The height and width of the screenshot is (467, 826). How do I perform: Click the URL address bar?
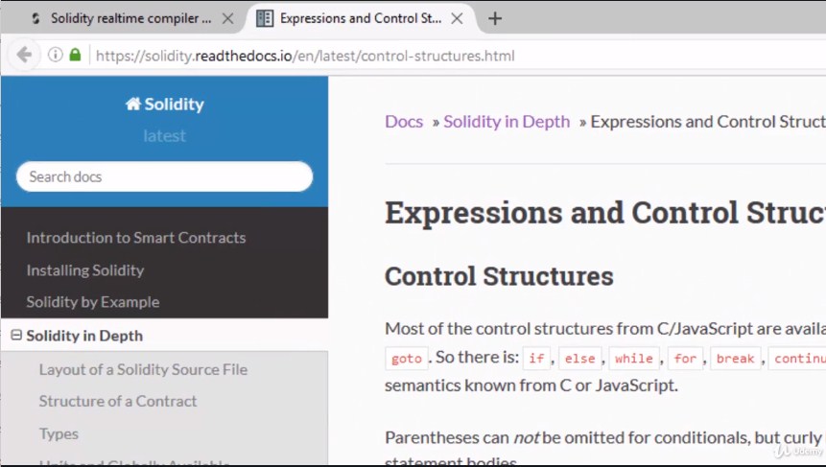[459, 56]
